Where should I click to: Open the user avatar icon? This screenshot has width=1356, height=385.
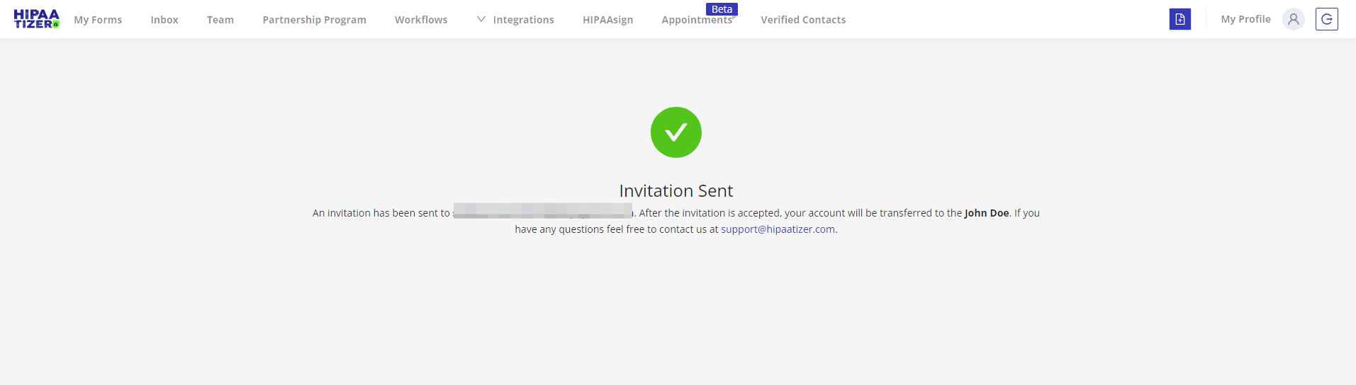[x=1294, y=19]
